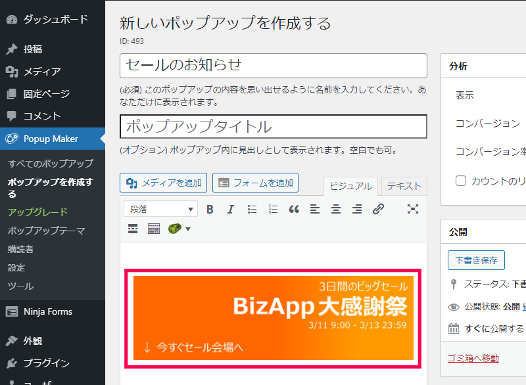Viewport: 526px width, 385px height.
Task: Check the カウントのリセット checkbox
Action: 461,181
